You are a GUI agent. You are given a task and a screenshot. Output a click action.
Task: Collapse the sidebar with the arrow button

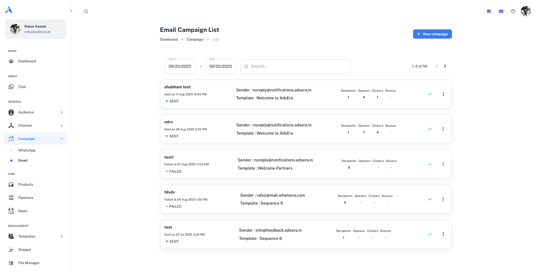[71, 11]
